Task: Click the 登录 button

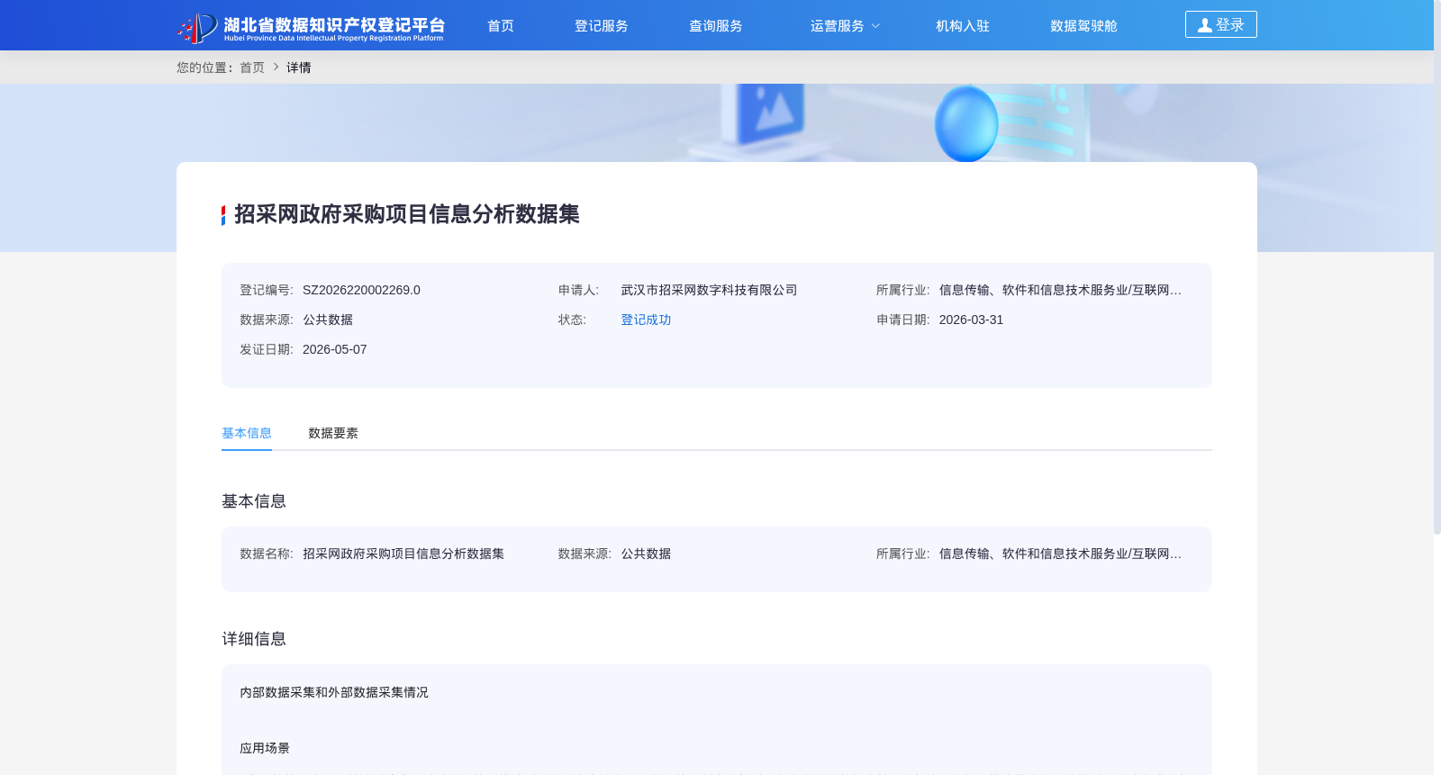Action: pos(1221,24)
